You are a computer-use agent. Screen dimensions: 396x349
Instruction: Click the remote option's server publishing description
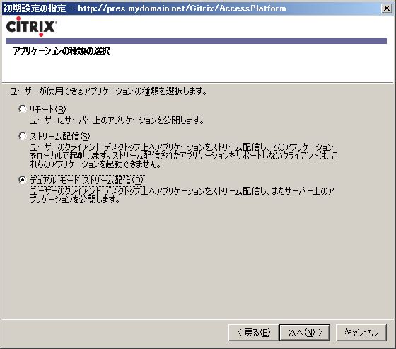point(117,120)
